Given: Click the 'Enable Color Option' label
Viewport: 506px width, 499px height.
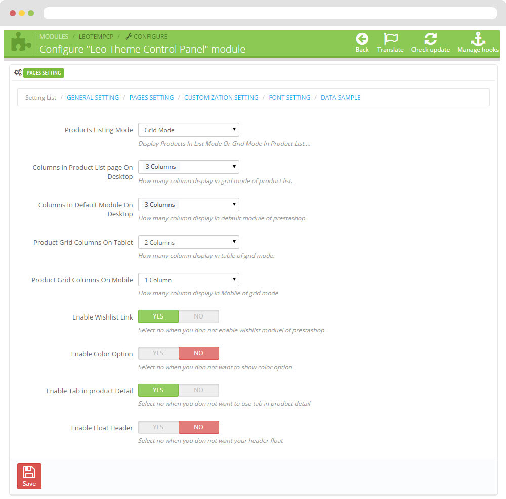Looking at the screenshot, I should 102,354.
